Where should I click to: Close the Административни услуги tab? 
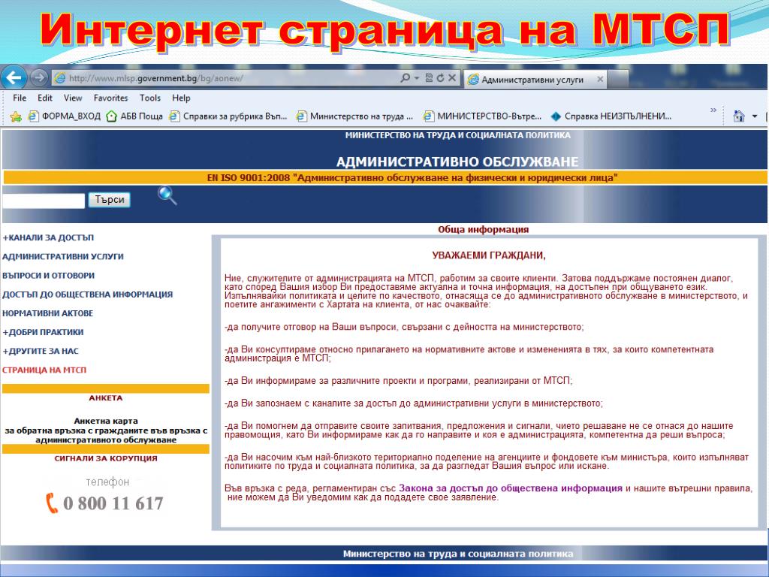click(x=600, y=79)
